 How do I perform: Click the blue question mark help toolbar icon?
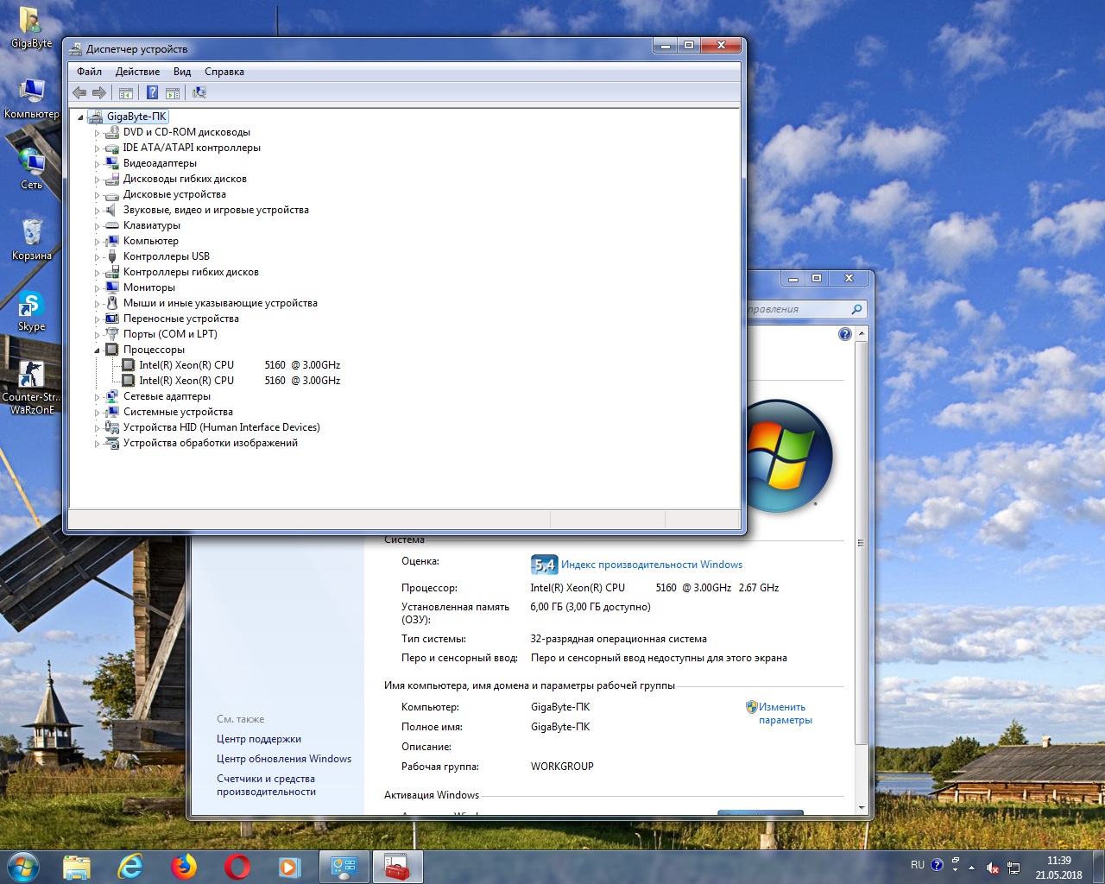pos(152,92)
